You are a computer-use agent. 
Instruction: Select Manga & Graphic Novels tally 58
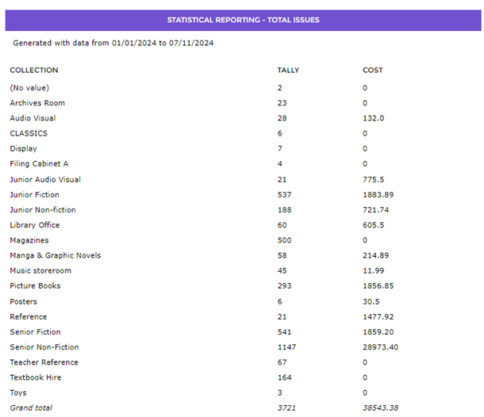tap(282, 255)
